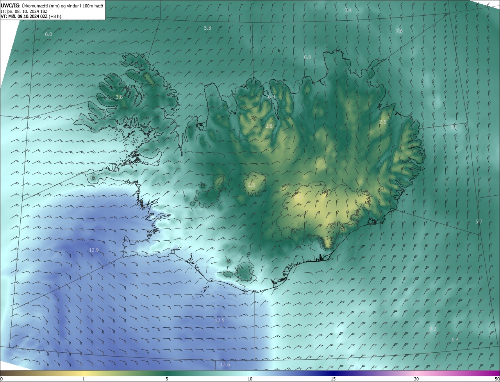Image resolution: width=500 pixels, height=382 pixels.
Task: Click the 2.5 value label on the glacier
Action: coord(252,185)
